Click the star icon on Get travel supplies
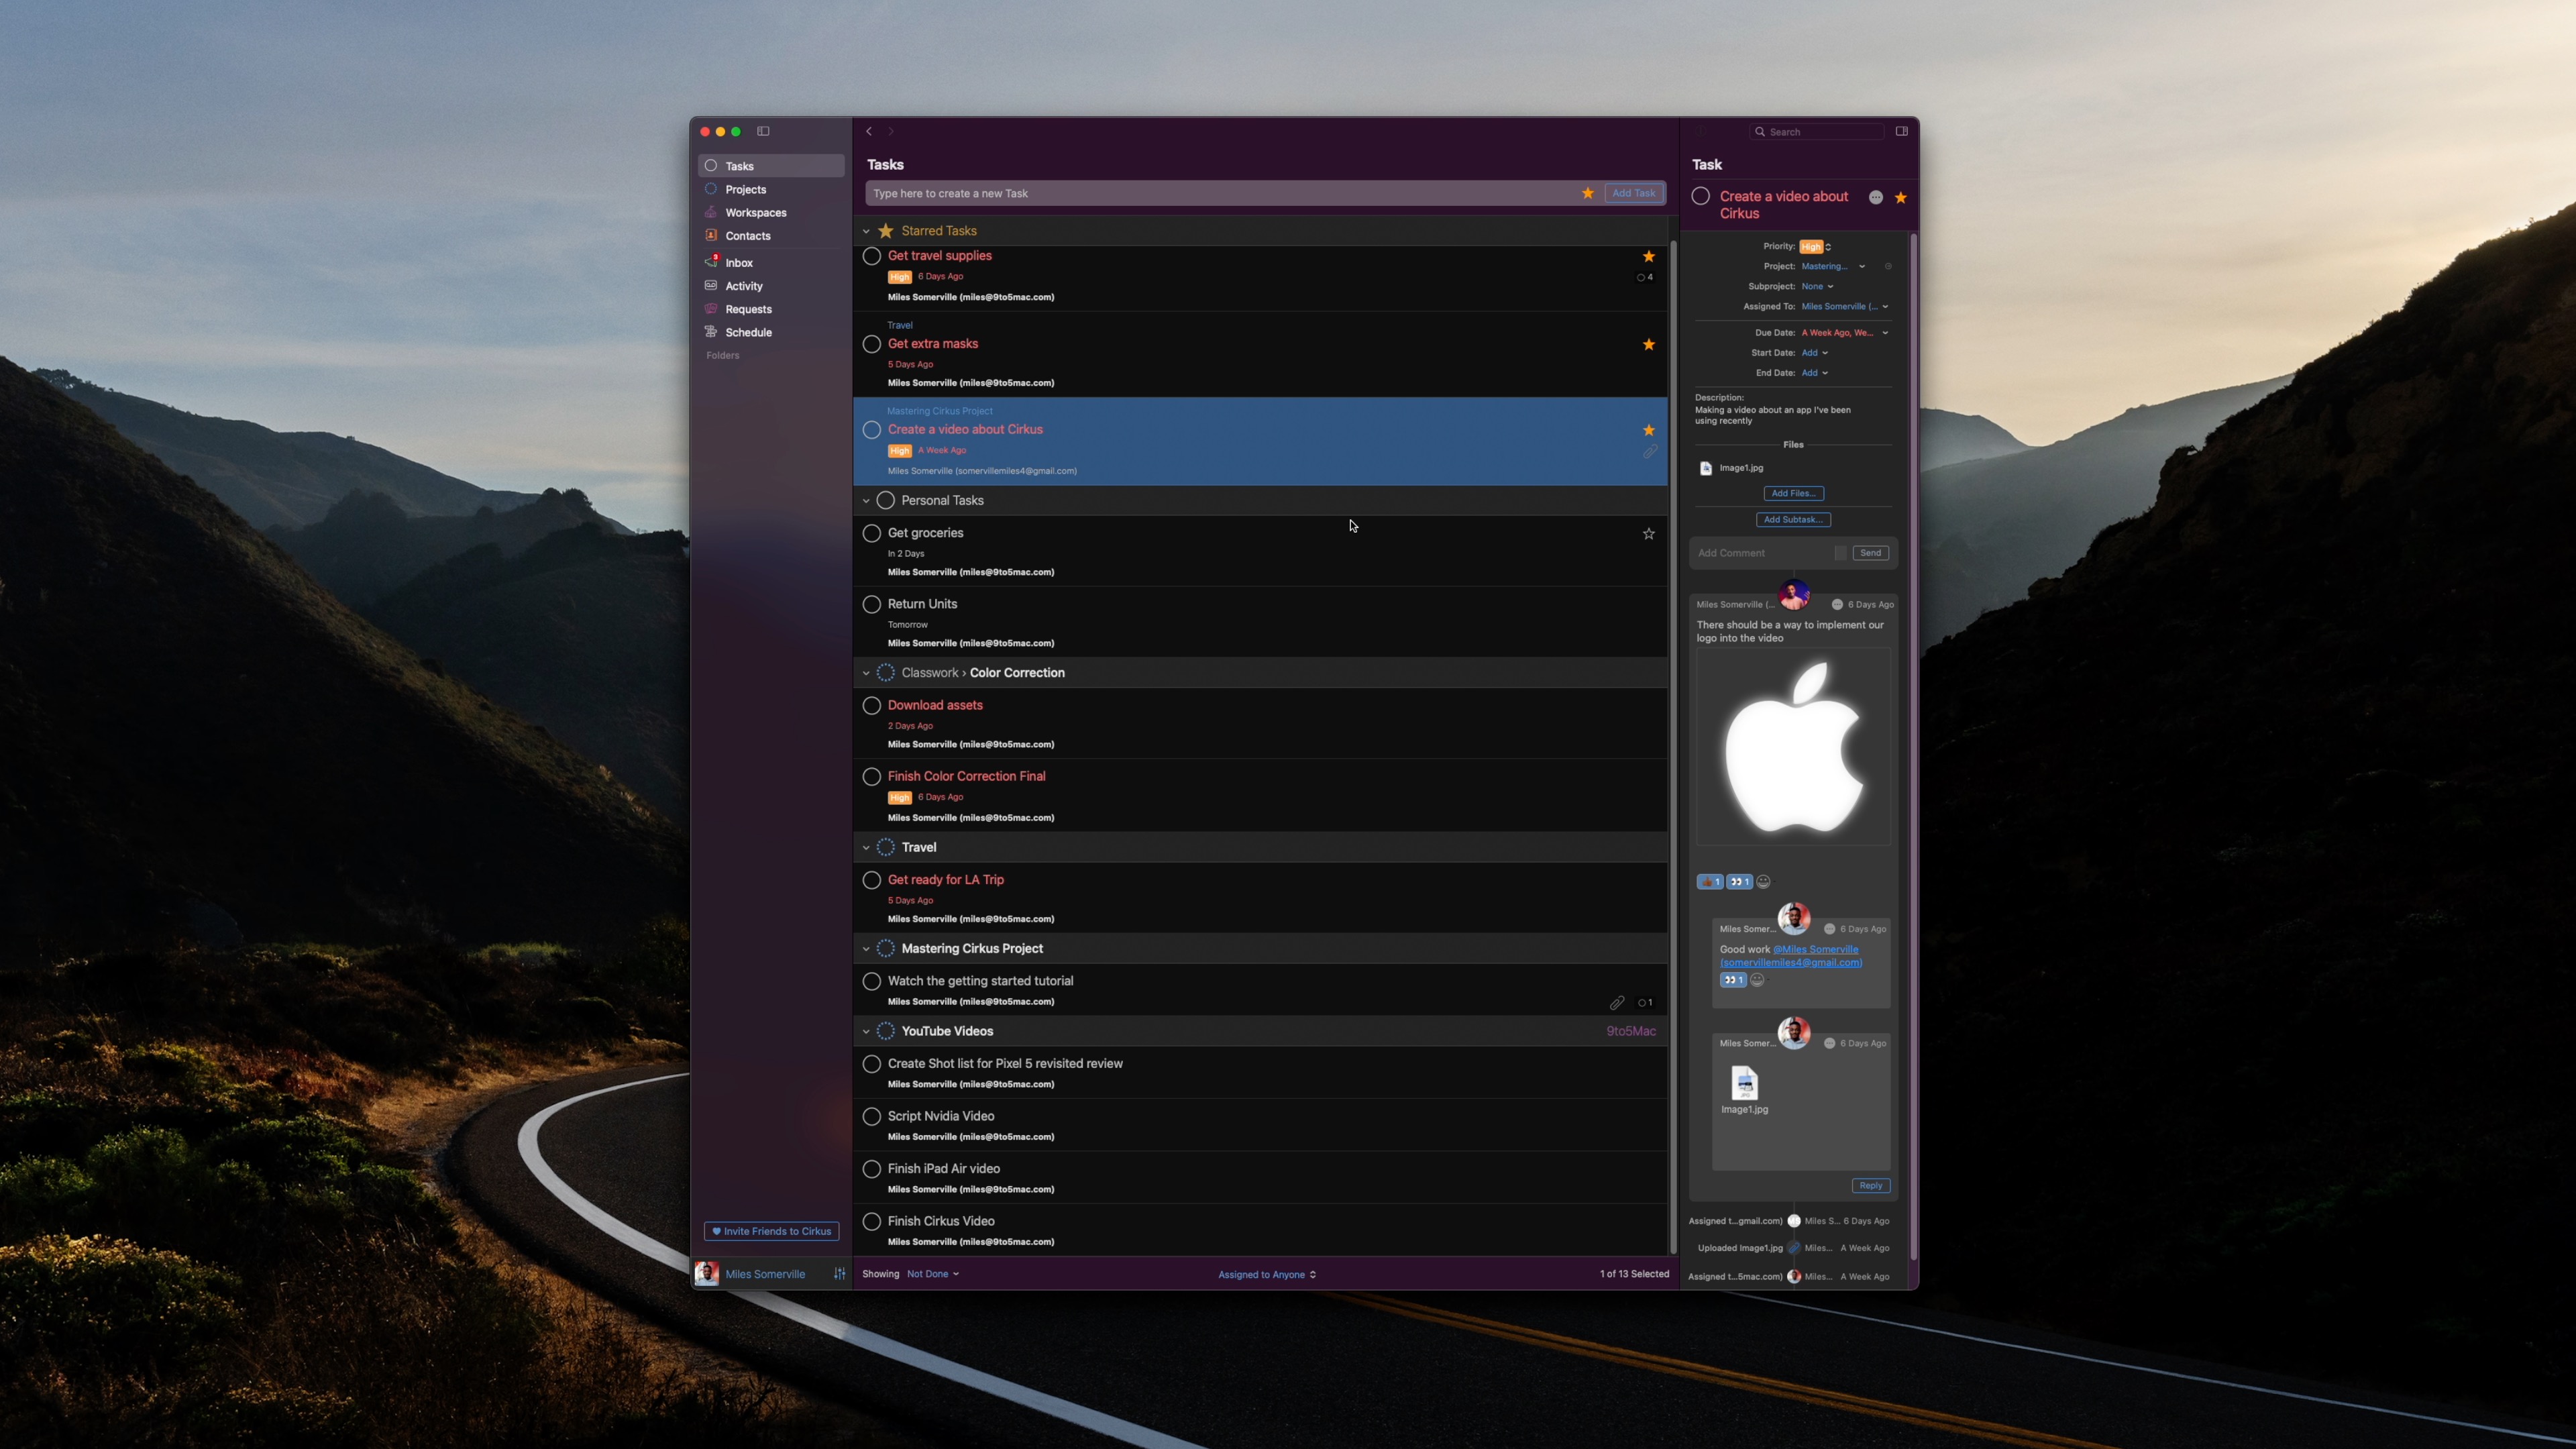The width and height of the screenshot is (2576, 1449). [x=1647, y=255]
